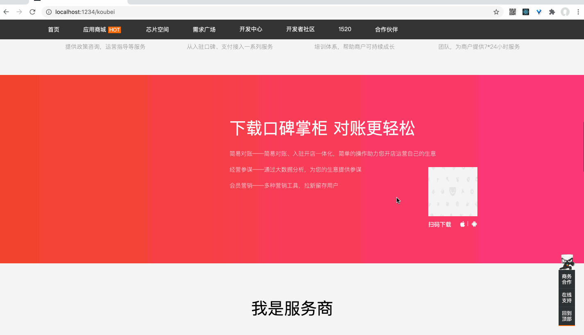584x335 pixels.
Task: Click the 扫码下载 label
Action: tap(440, 224)
